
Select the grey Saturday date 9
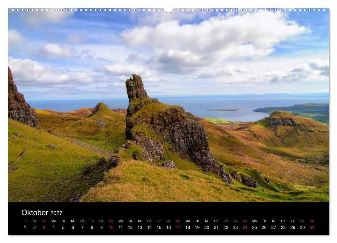(101, 227)
